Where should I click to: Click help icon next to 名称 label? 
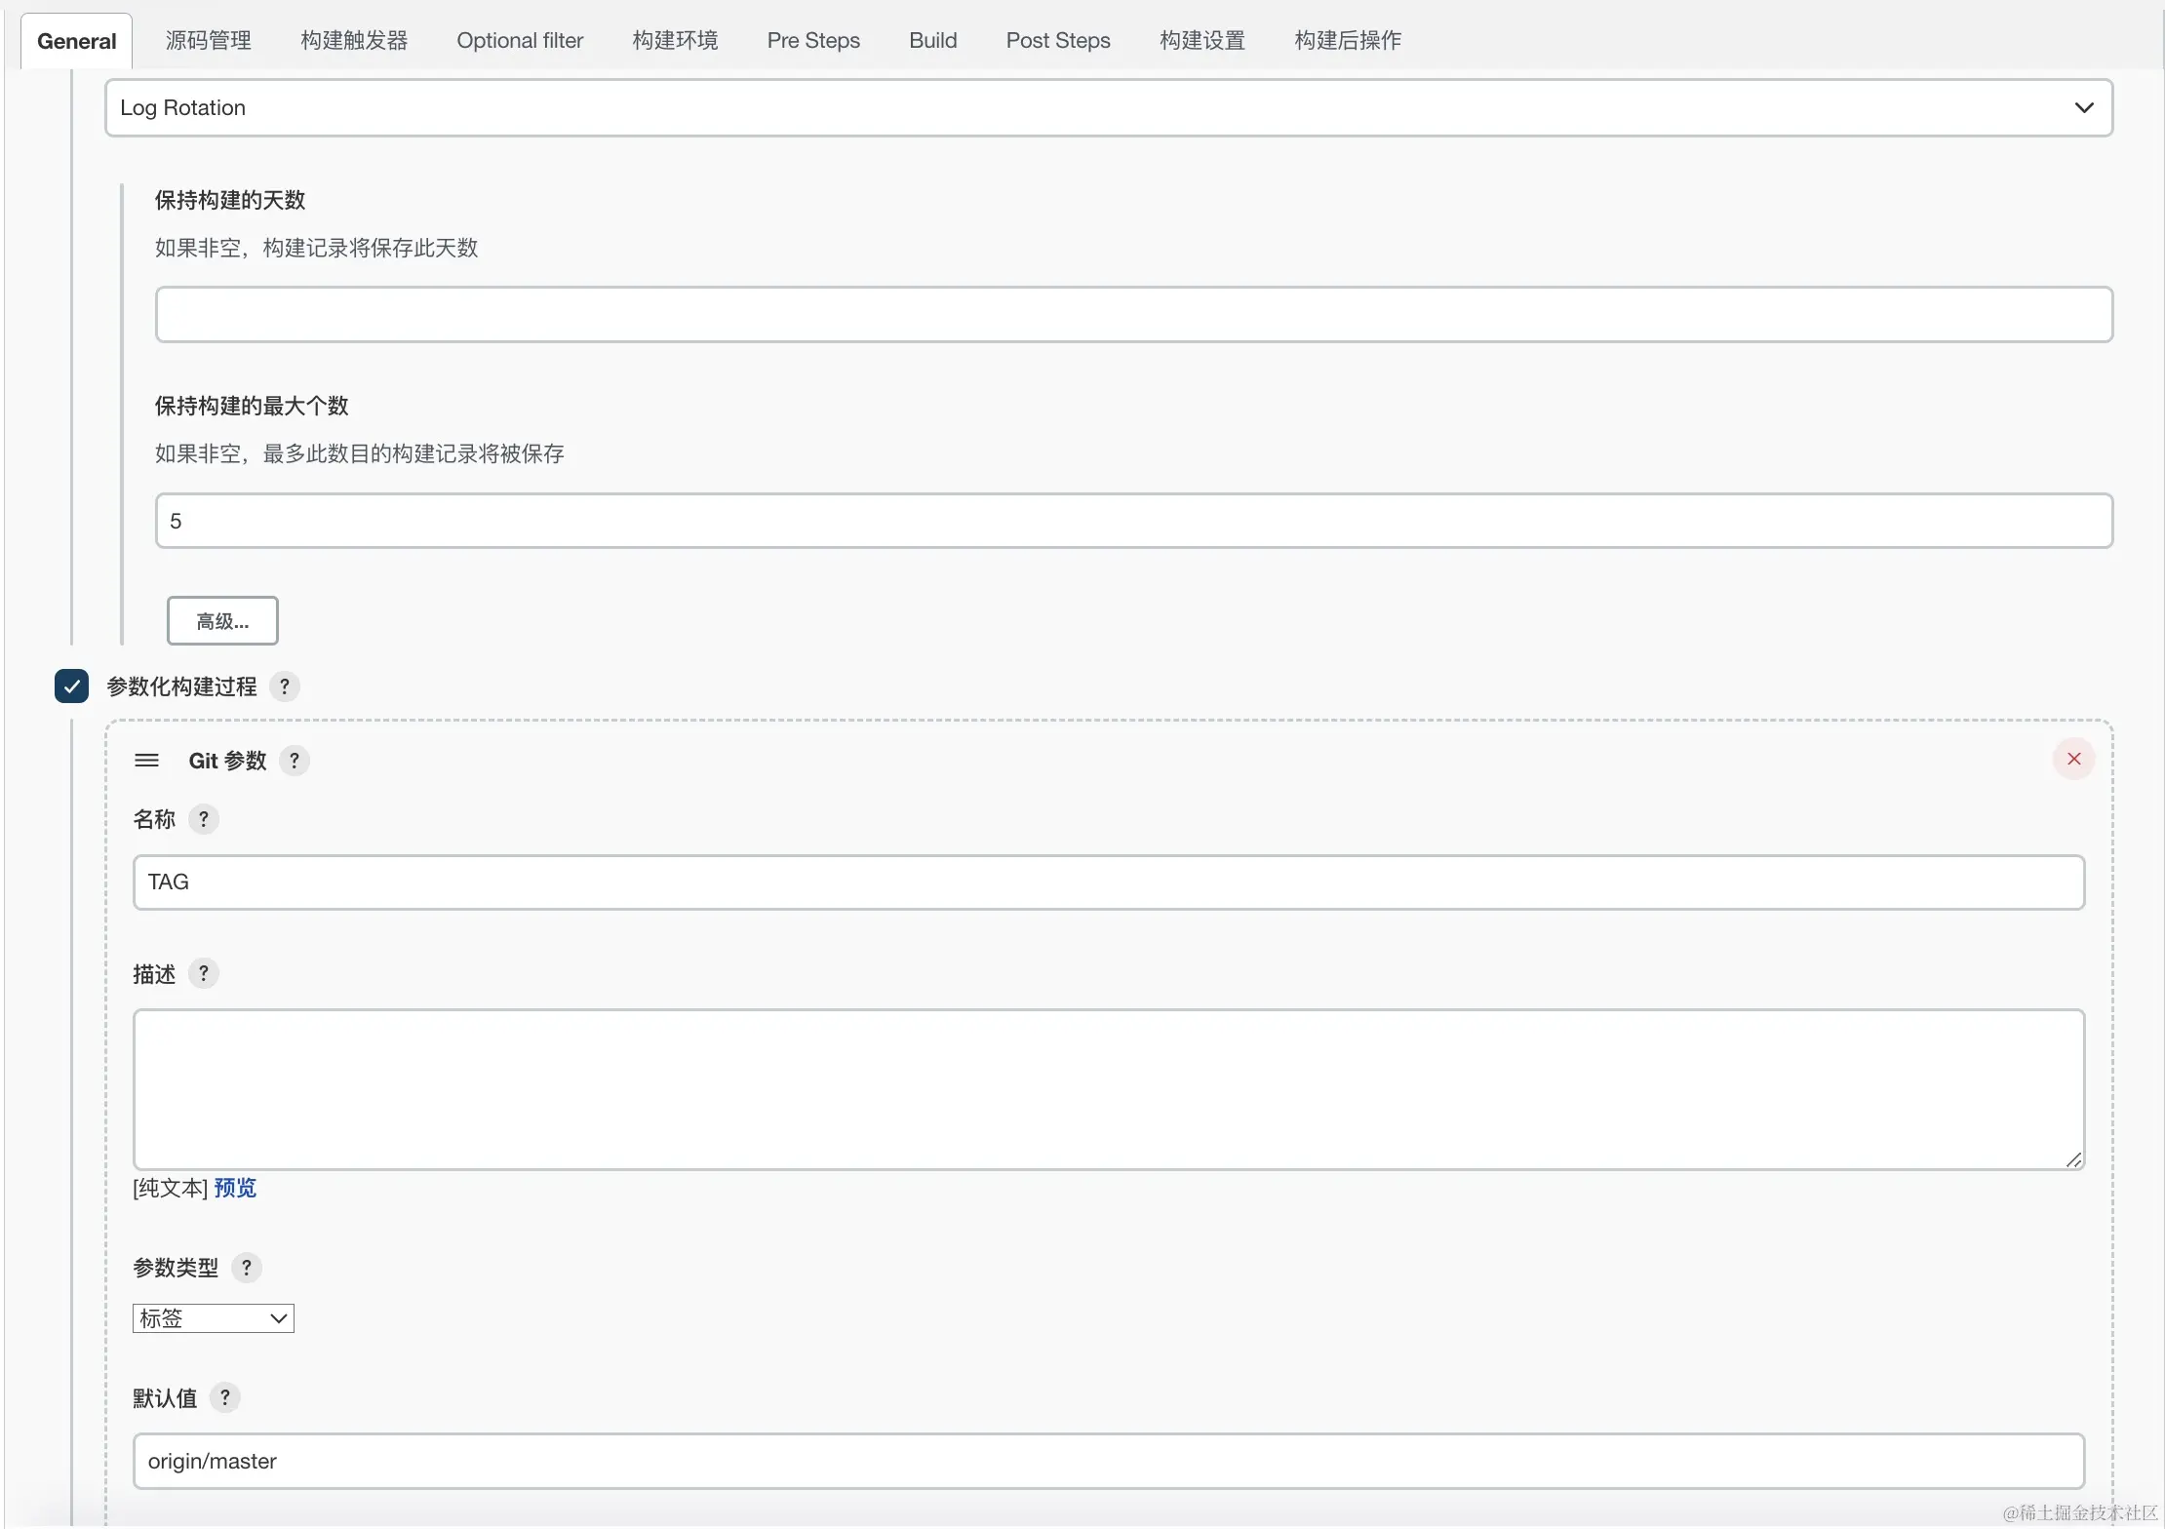click(203, 819)
